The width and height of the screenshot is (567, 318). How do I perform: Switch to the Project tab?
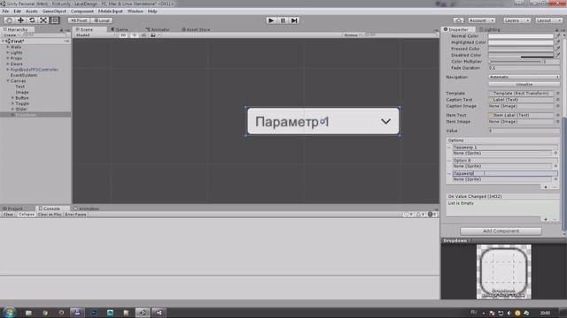click(13, 208)
